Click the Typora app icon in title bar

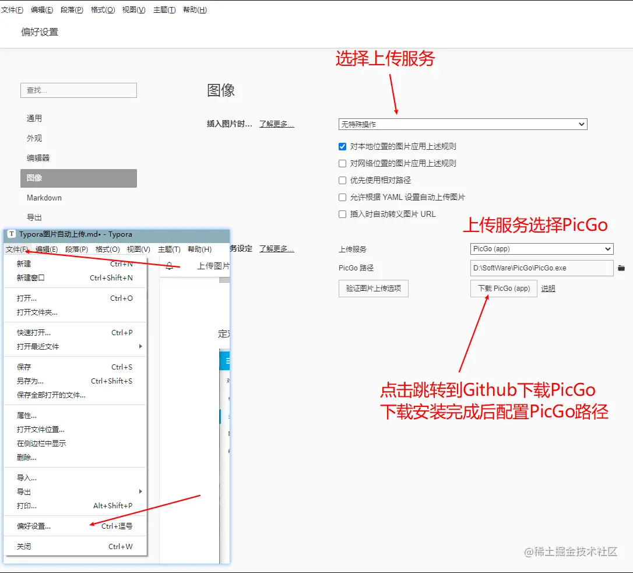coord(12,234)
